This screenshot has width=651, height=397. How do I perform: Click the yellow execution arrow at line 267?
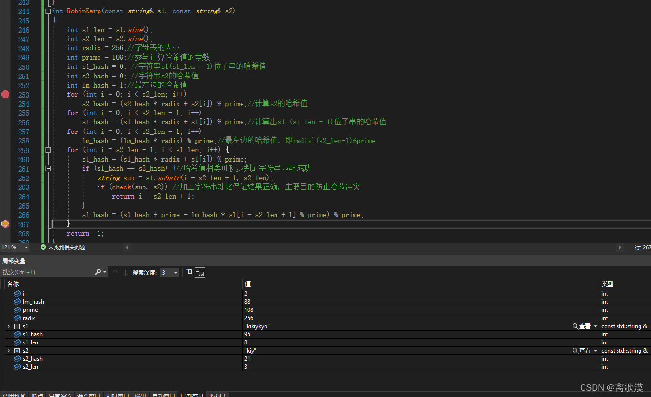point(5,224)
